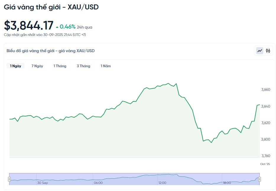Click the left handle of the range navigator
Screen dimensions: 276x191
[9, 179]
